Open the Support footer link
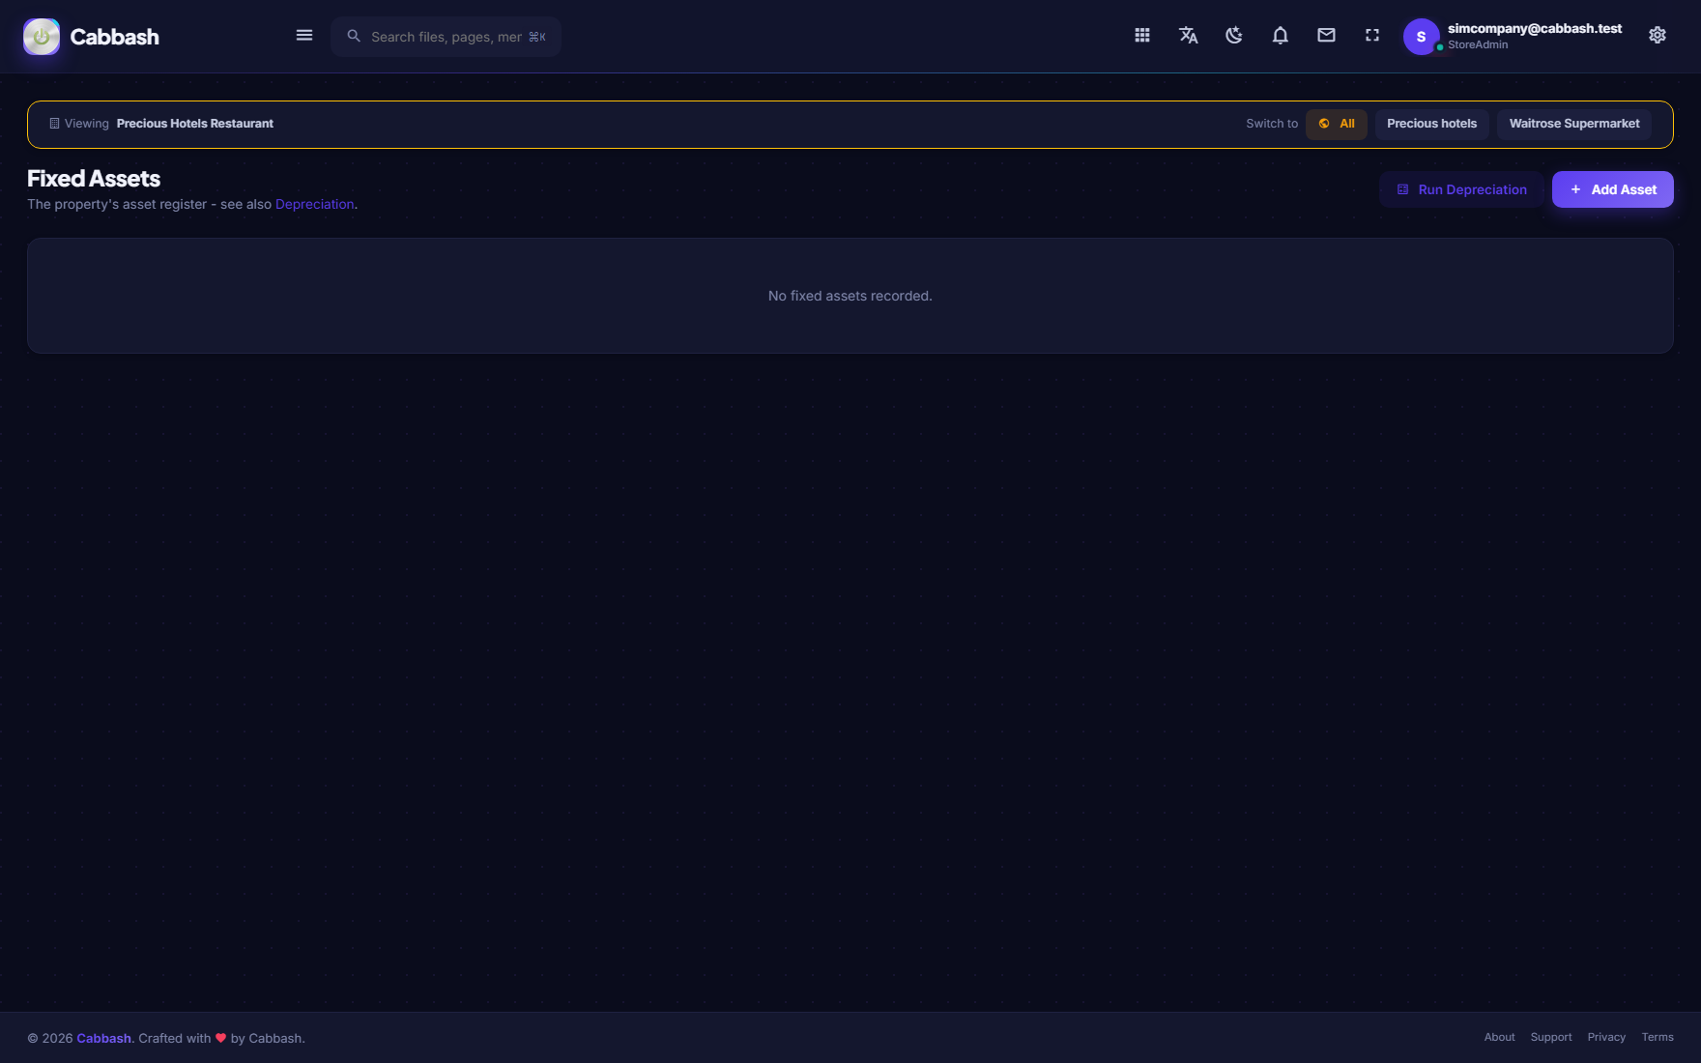Screen dimensions: 1701x1063 (1551, 1038)
